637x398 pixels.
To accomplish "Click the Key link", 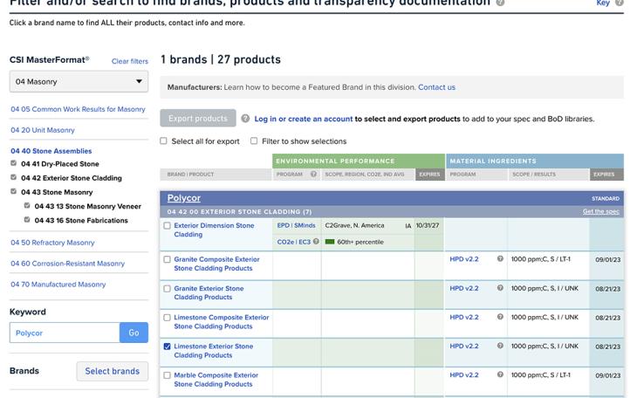I will point(603,3).
